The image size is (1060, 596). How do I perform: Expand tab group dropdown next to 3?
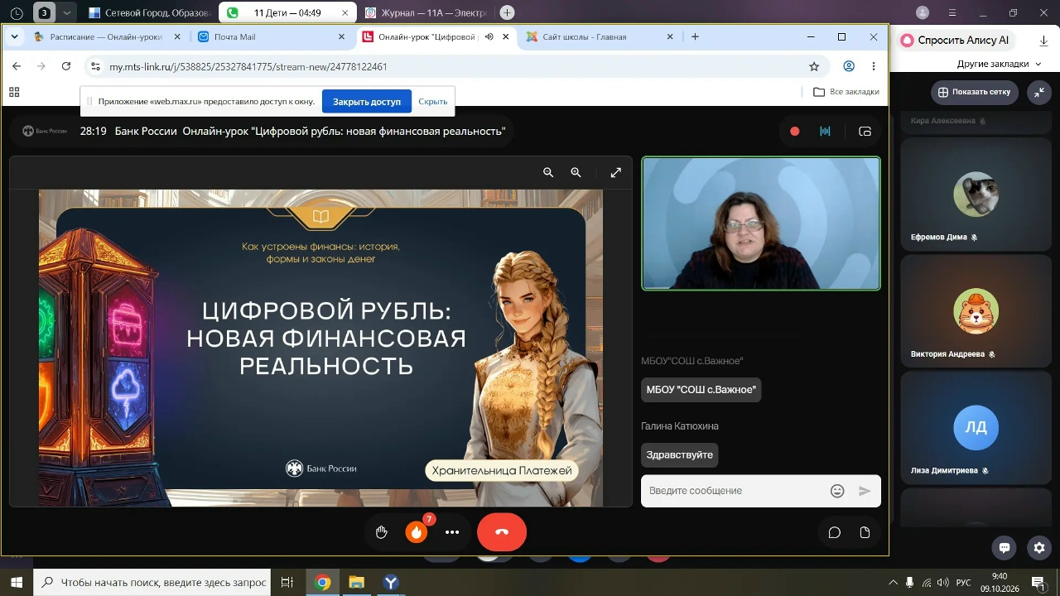tap(67, 12)
